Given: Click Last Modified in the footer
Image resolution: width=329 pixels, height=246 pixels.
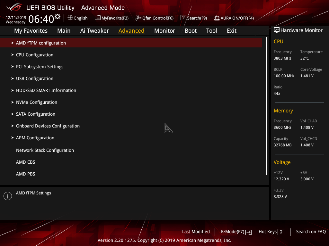Looking at the screenshot, I should [x=196, y=232].
